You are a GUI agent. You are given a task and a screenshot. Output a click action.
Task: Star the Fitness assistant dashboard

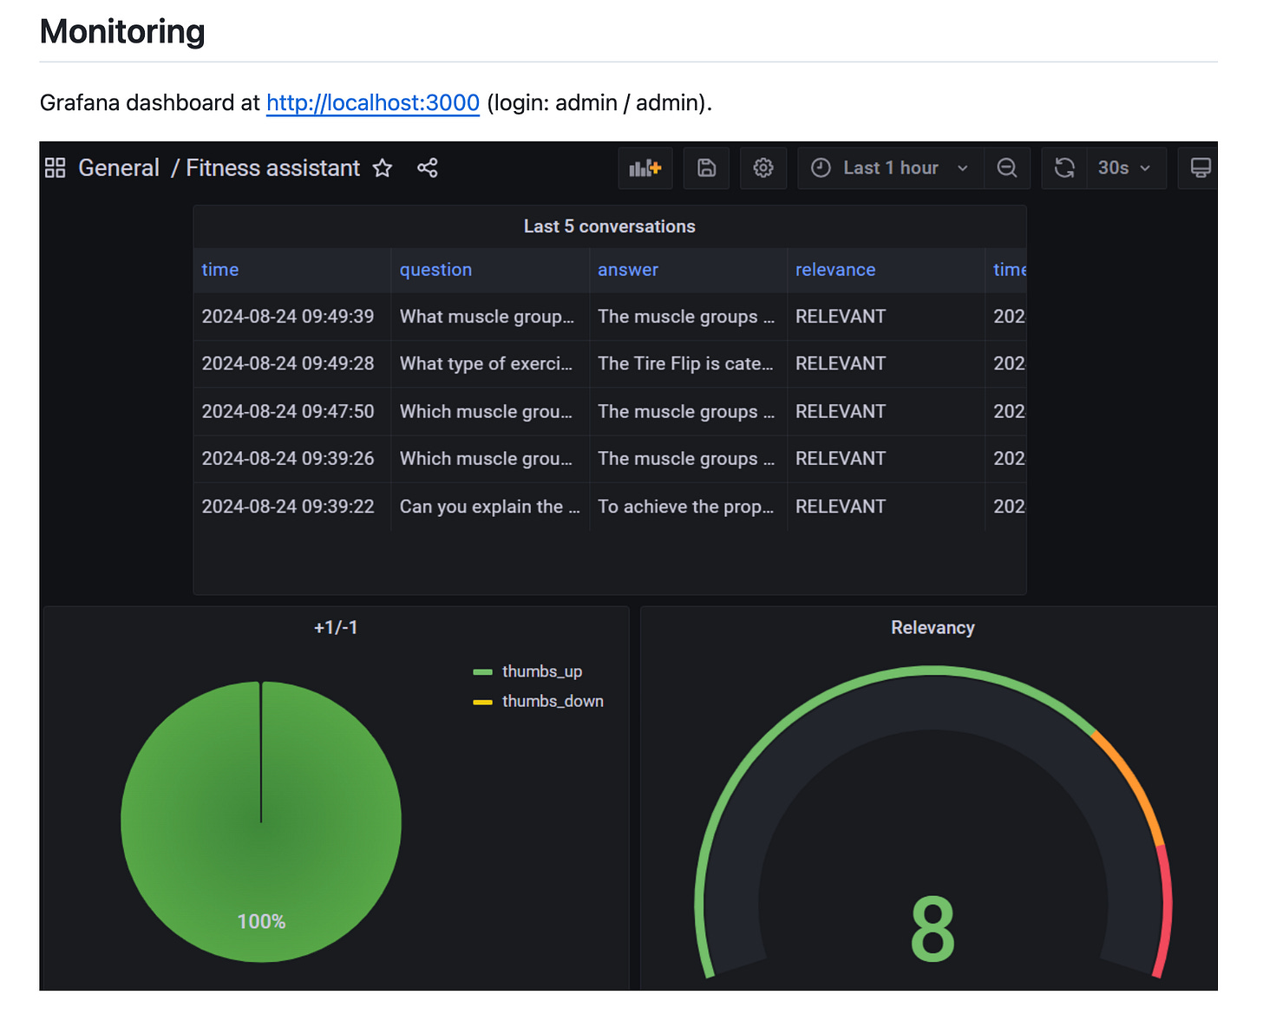(x=383, y=167)
